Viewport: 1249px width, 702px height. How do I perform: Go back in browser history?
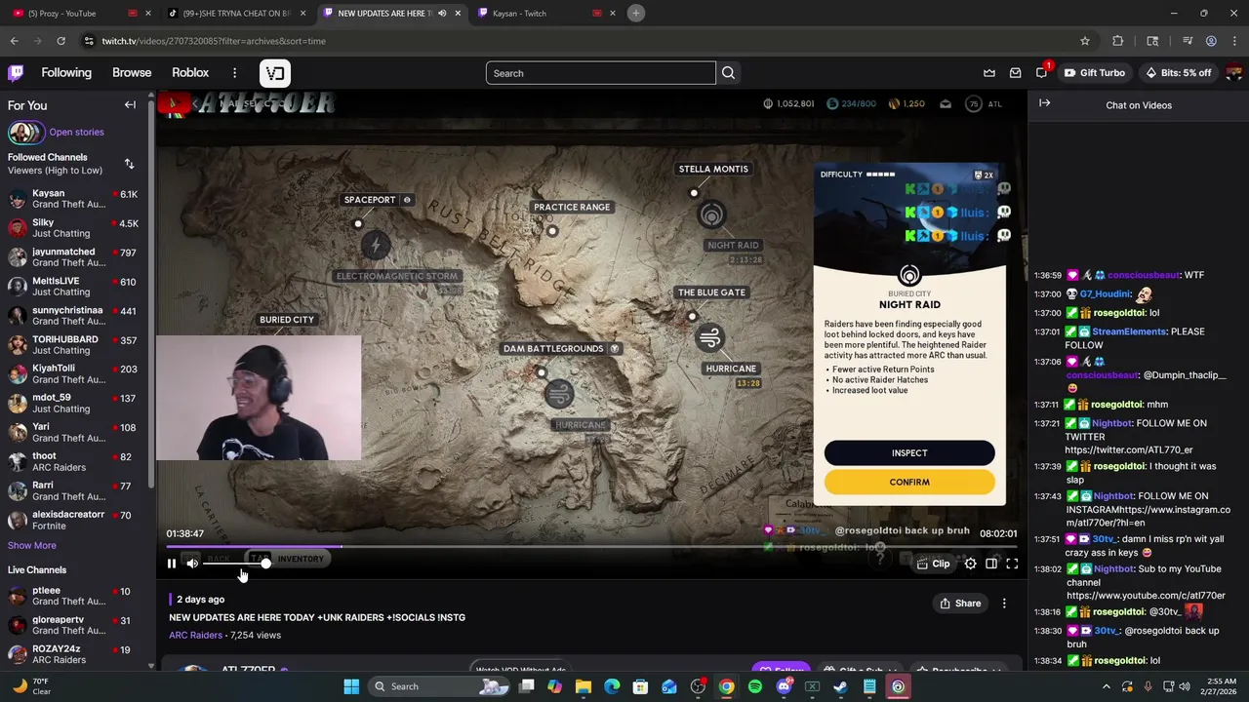point(14,41)
